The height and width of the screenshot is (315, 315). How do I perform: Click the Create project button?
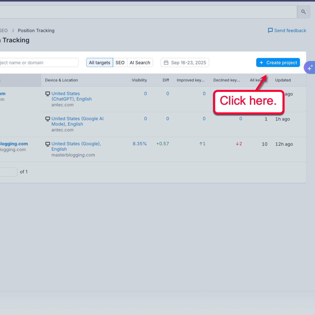pyautogui.click(x=278, y=62)
